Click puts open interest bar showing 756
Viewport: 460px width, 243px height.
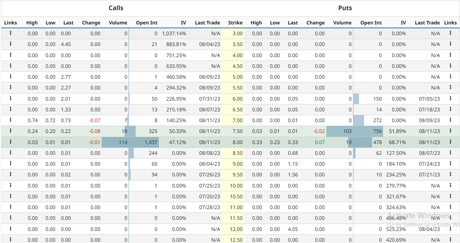[x=368, y=131]
